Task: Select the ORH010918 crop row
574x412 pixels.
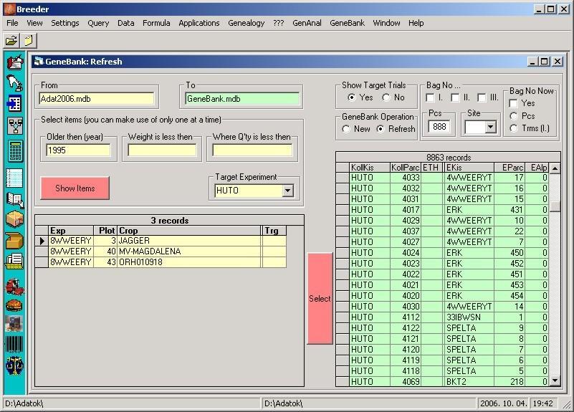Action: click(167, 262)
